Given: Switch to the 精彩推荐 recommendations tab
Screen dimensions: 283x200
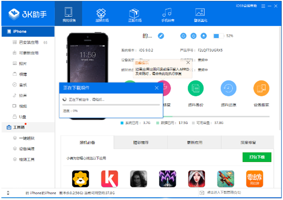Looking at the screenshot, I should [x=141, y=143].
